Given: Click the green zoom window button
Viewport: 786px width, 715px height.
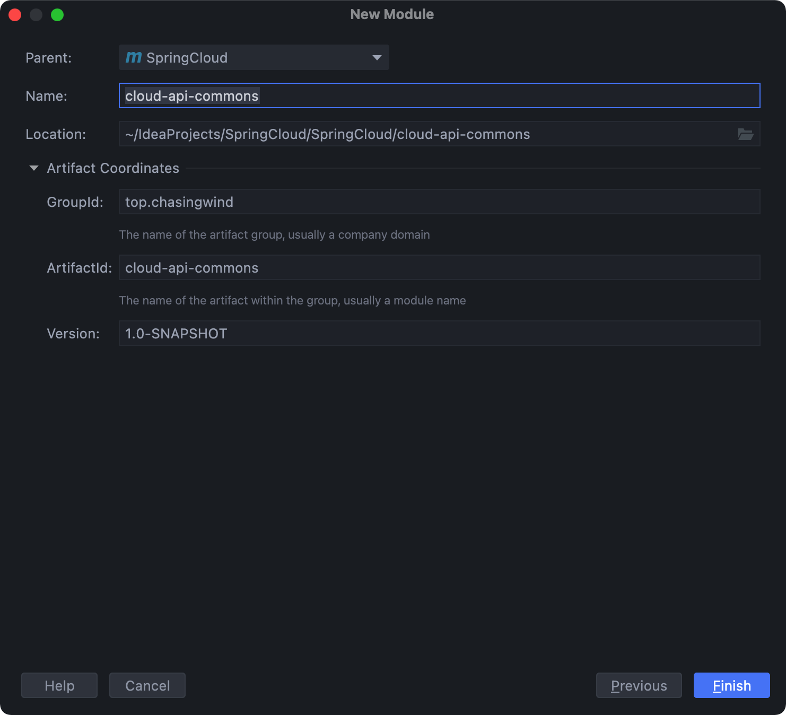Looking at the screenshot, I should point(57,15).
